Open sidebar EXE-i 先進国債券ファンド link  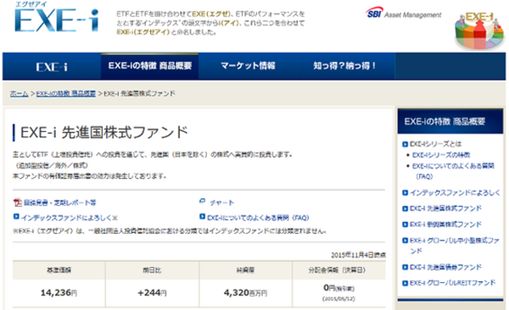[445, 267]
